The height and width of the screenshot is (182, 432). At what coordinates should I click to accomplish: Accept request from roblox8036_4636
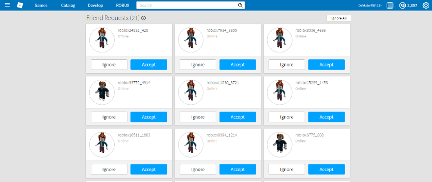[x=327, y=65]
